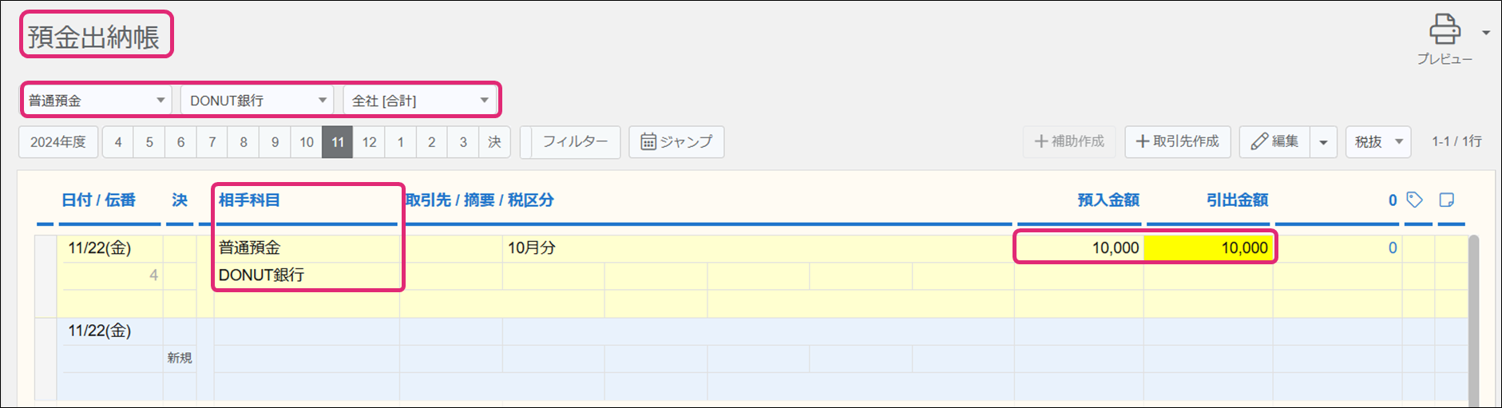Click the 編集 pencil button

click(1274, 141)
